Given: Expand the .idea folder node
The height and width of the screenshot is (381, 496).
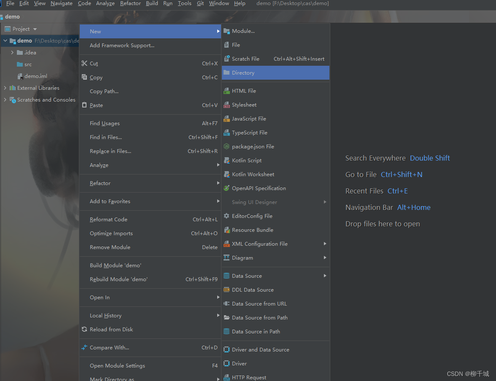Looking at the screenshot, I should (x=12, y=53).
